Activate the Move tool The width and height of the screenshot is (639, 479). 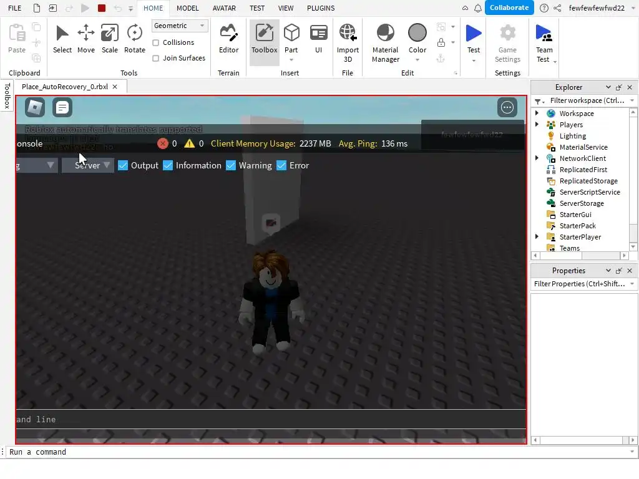[x=86, y=39]
